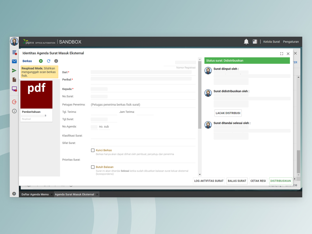Click the form scrollbar down arrow
Screen dimensions: 312x234
[x=200, y=174]
